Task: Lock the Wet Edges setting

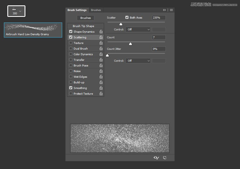Action: (101, 77)
